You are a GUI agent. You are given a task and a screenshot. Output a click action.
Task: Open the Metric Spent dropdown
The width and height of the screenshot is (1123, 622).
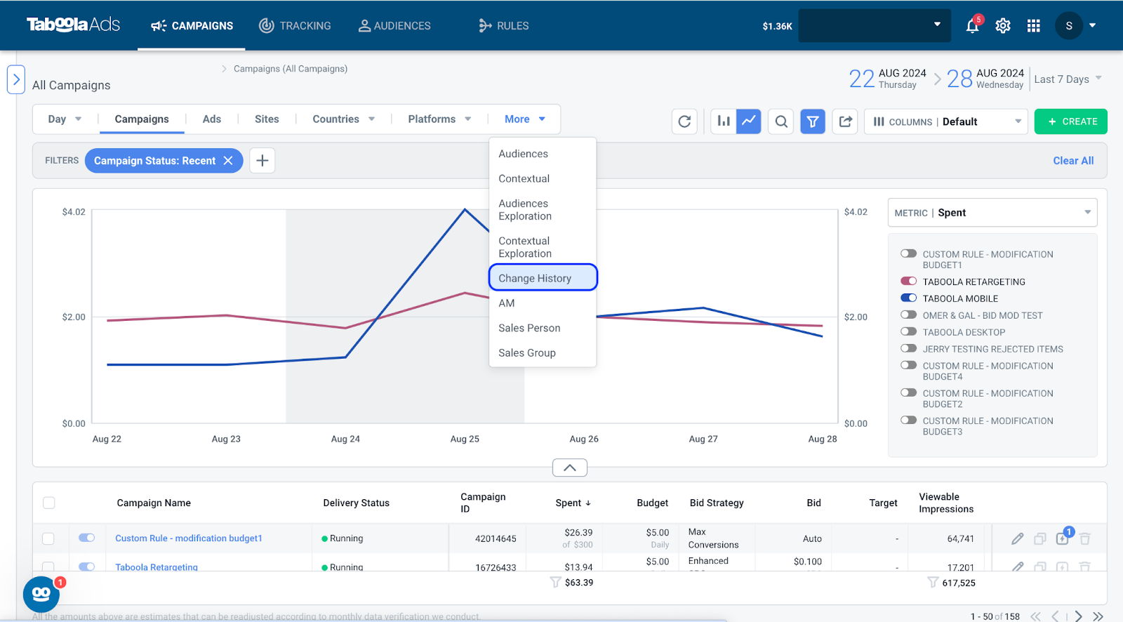[992, 213]
